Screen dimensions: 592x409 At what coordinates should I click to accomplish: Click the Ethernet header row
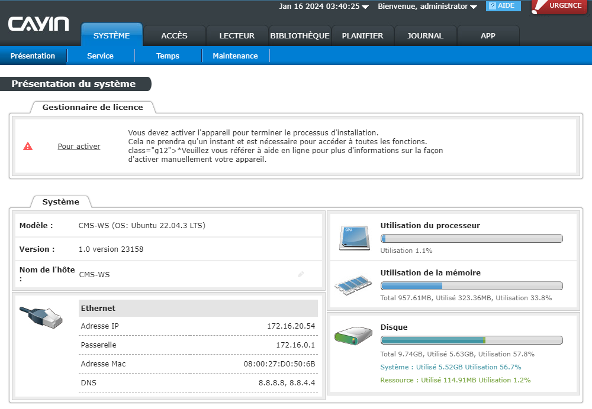[x=198, y=308]
